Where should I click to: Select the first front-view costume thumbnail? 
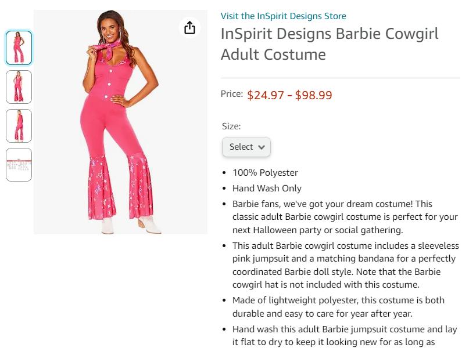click(19, 48)
